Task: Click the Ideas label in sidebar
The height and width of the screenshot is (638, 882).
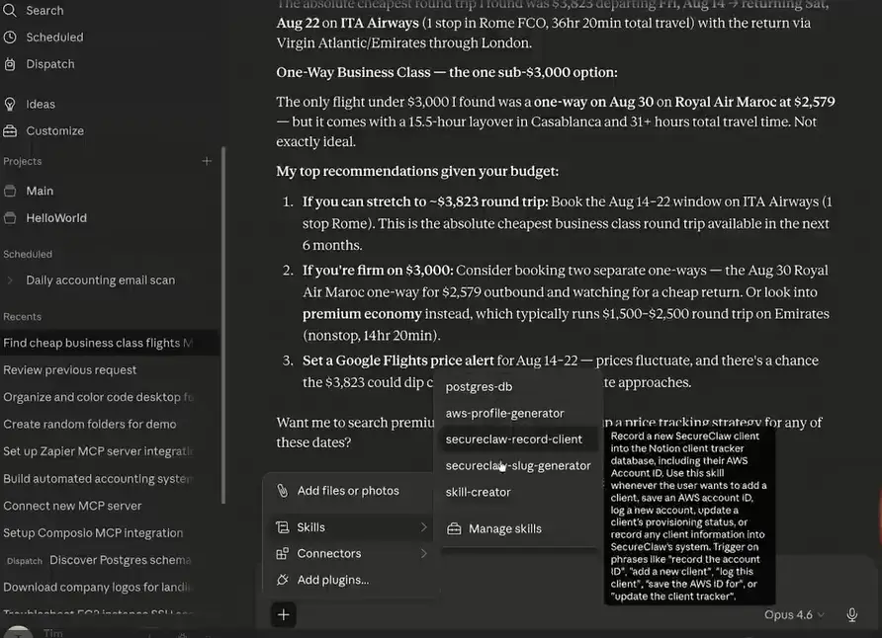Action: (x=41, y=104)
